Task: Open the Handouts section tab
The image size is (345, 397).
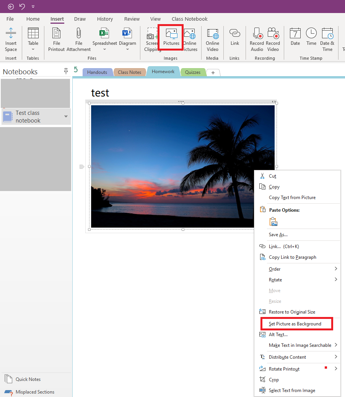Action: pos(97,72)
